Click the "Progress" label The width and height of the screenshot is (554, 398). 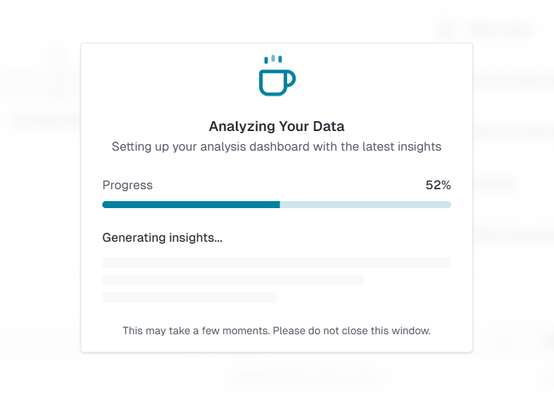127,185
